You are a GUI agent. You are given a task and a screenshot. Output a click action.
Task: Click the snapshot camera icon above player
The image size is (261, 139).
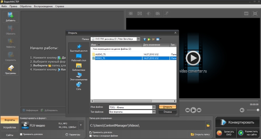[140, 13]
